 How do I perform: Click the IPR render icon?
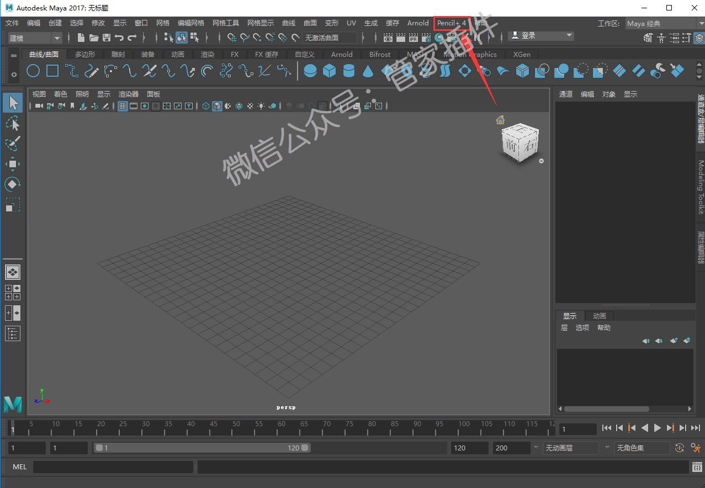413,38
